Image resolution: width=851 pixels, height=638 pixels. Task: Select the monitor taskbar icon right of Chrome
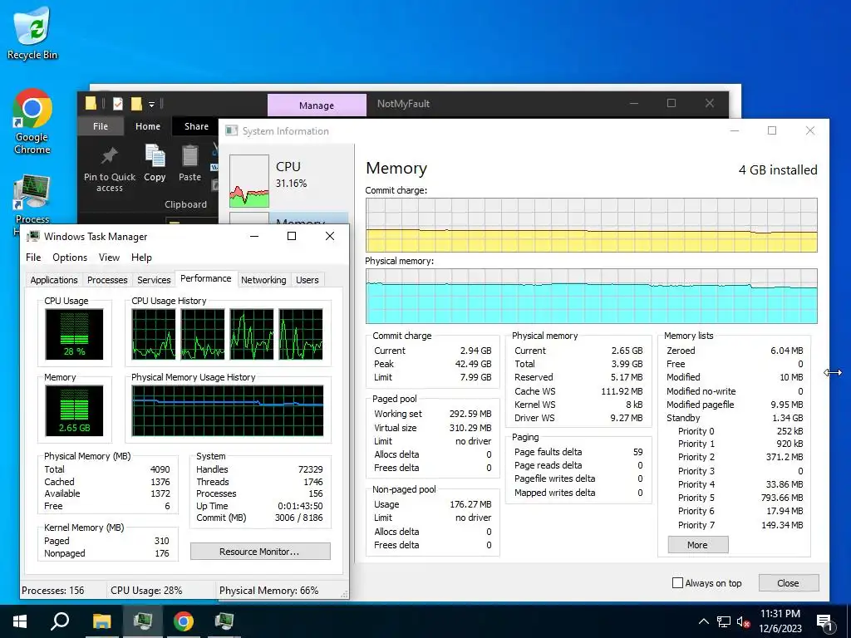tap(224, 621)
